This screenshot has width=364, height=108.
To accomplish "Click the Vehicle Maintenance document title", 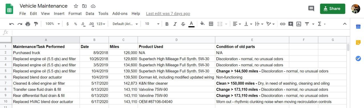I will [44, 6].
